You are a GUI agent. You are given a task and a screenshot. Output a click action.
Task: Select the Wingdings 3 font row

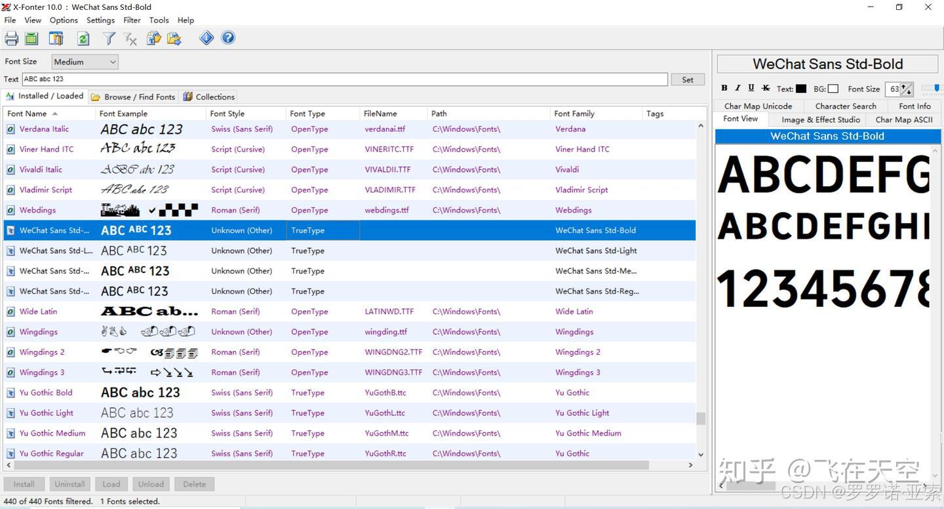click(349, 373)
